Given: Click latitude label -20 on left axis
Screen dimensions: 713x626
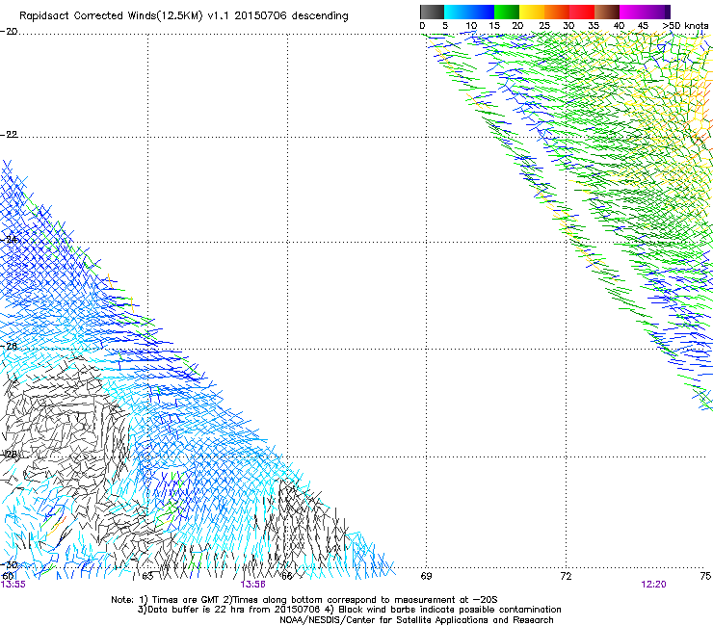Looking at the screenshot, I should (x=9, y=32).
